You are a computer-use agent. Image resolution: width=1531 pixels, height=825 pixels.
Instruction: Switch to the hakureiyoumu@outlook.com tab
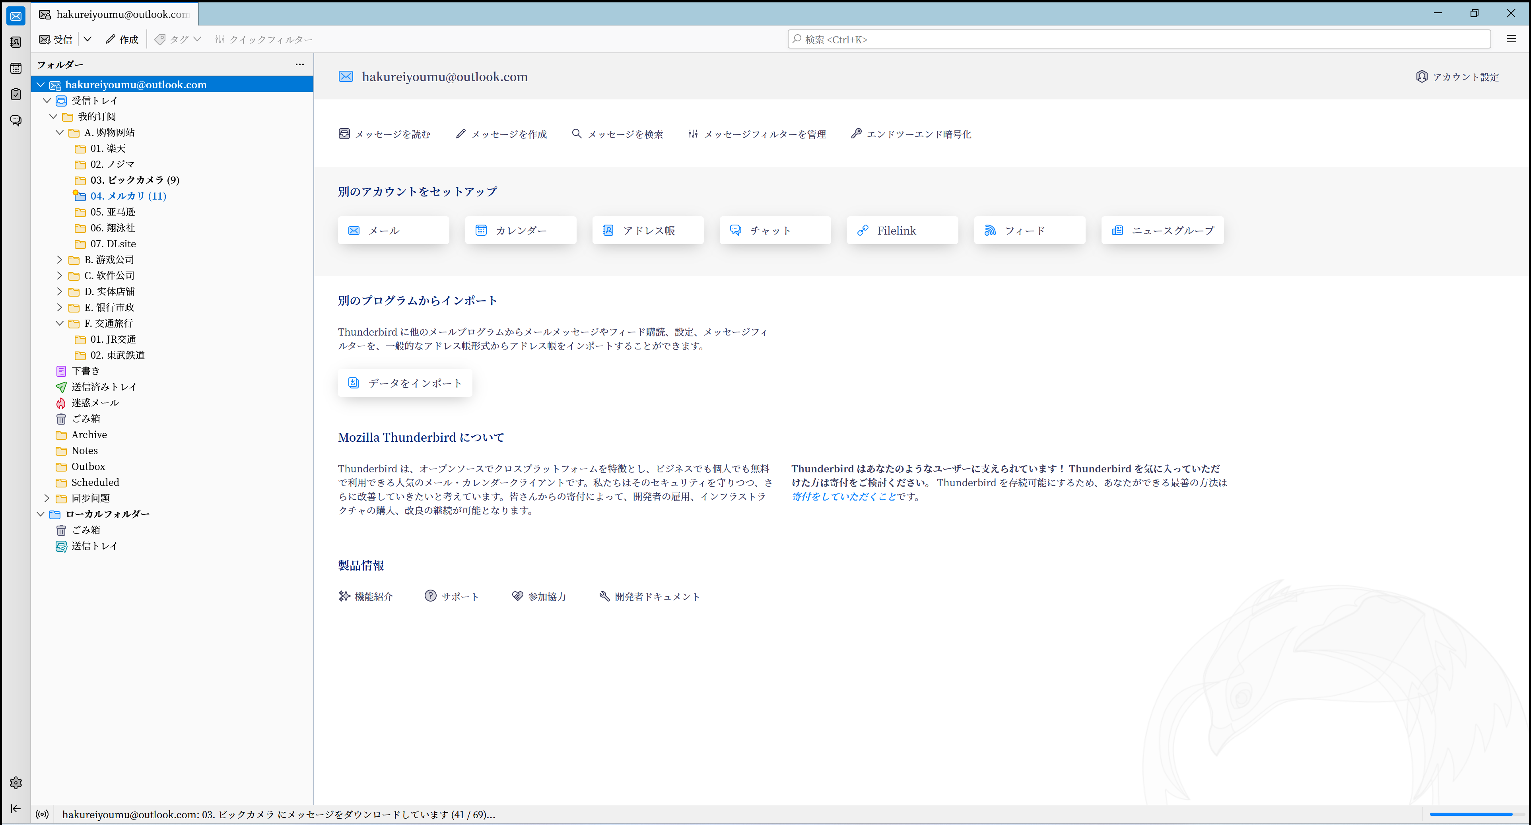point(116,14)
